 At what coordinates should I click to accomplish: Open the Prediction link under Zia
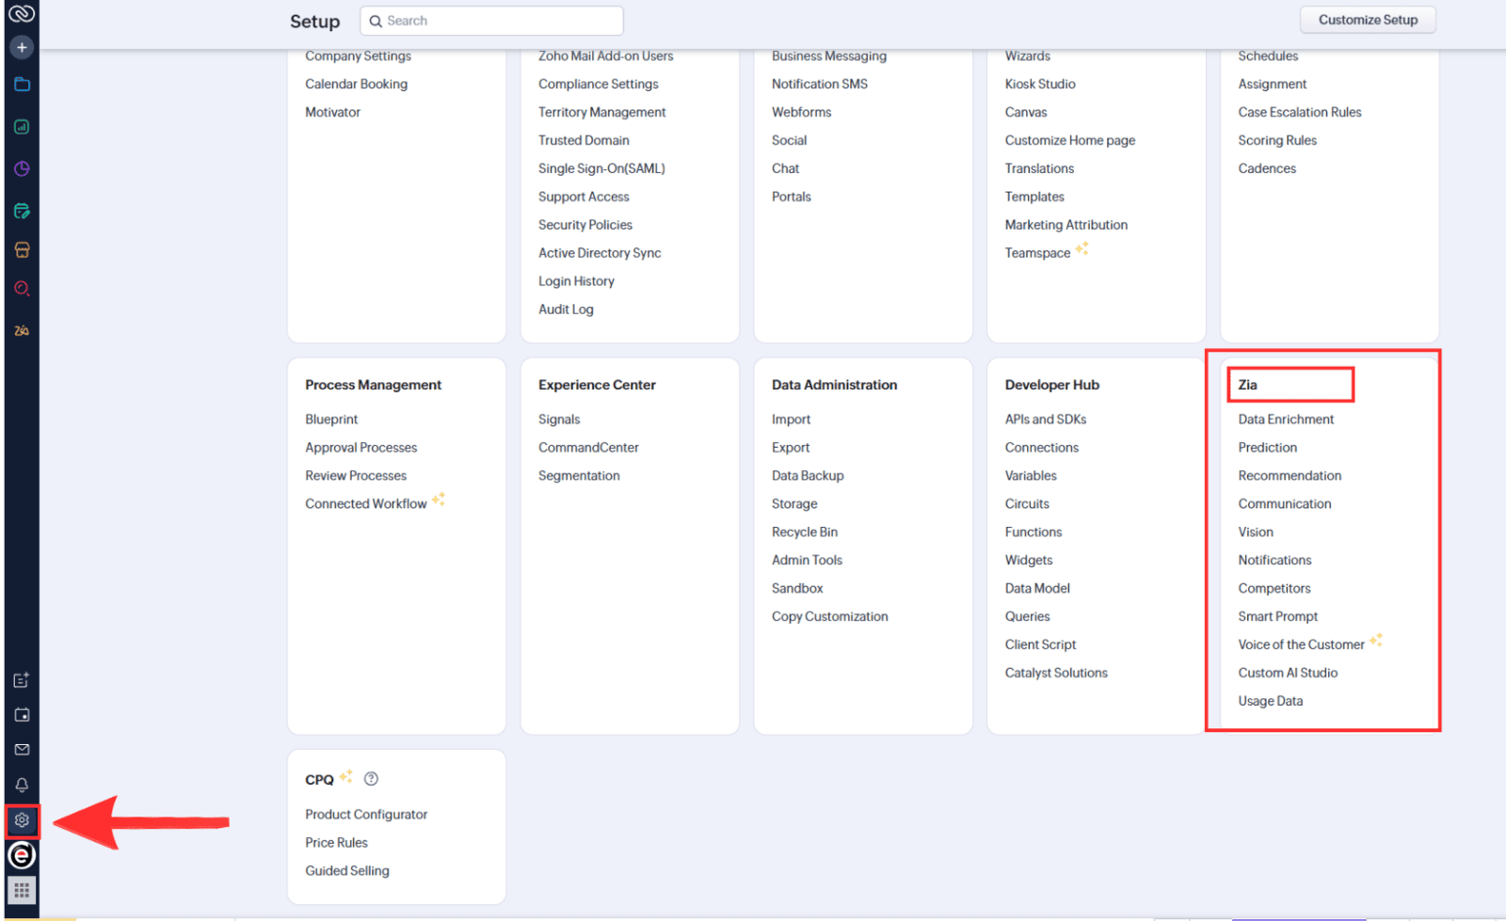[x=1266, y=447]
